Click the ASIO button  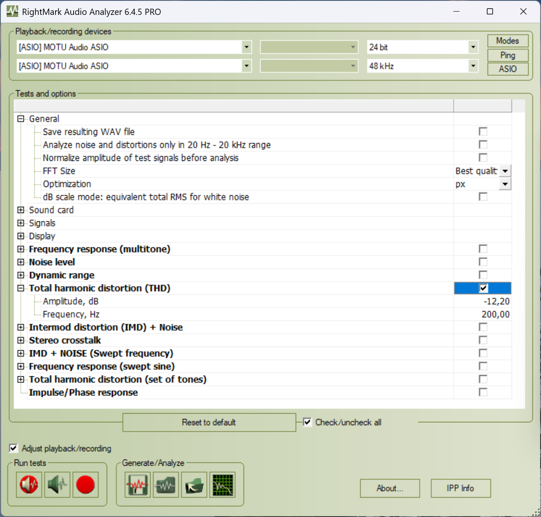coord(508,69)
